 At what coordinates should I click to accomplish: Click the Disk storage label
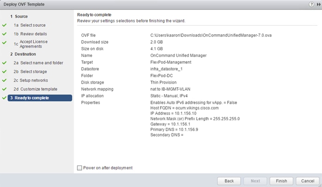92,82
